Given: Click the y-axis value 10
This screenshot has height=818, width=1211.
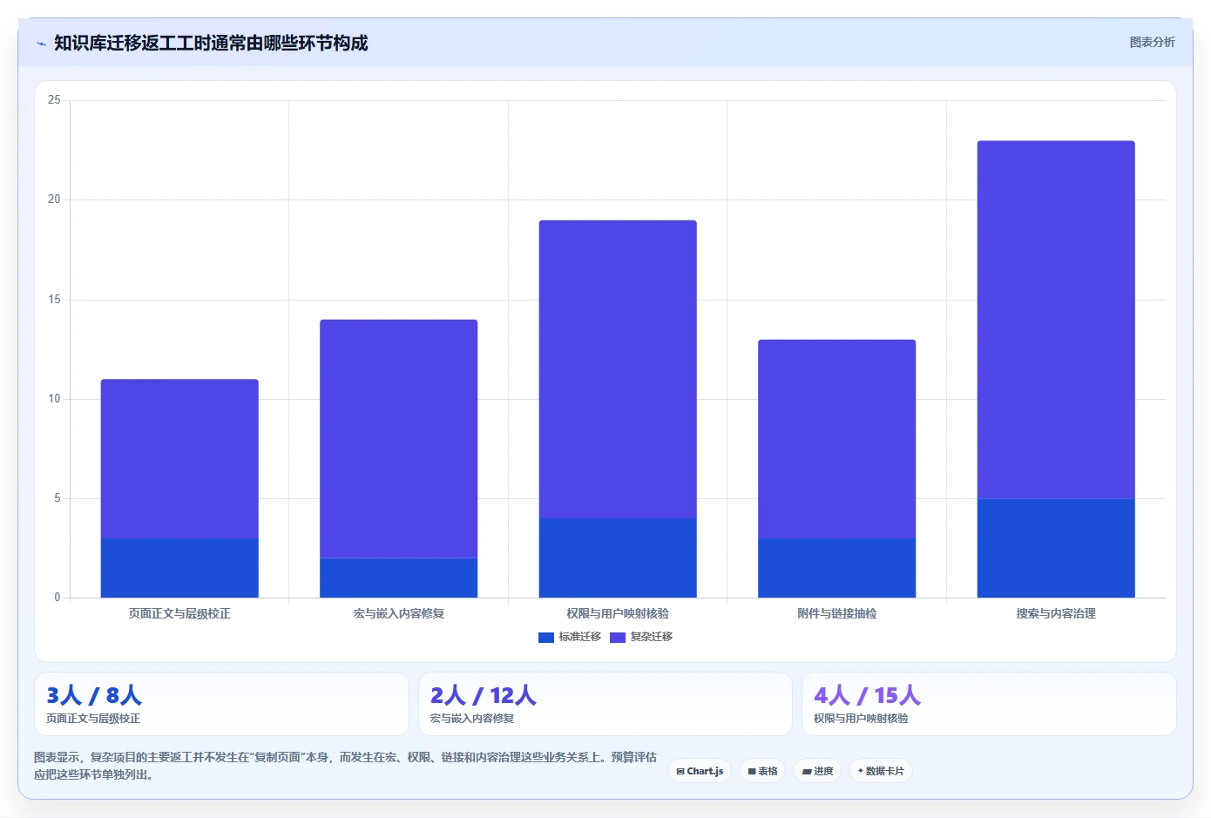Looking at the screenshot, I should (54, 399).
